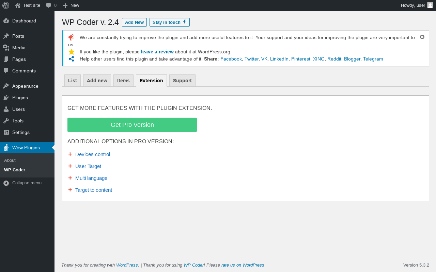Image resolution: width=436 pixels, height=272 pixels.
Task: Click the blue share icon in the notice
Action: click(x=71, y=59)
